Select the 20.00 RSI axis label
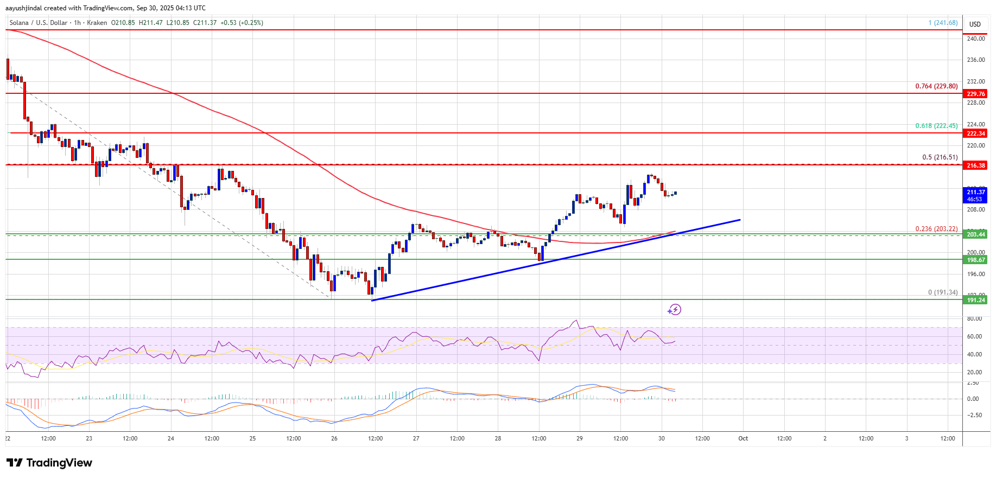 tap(974, 373)
